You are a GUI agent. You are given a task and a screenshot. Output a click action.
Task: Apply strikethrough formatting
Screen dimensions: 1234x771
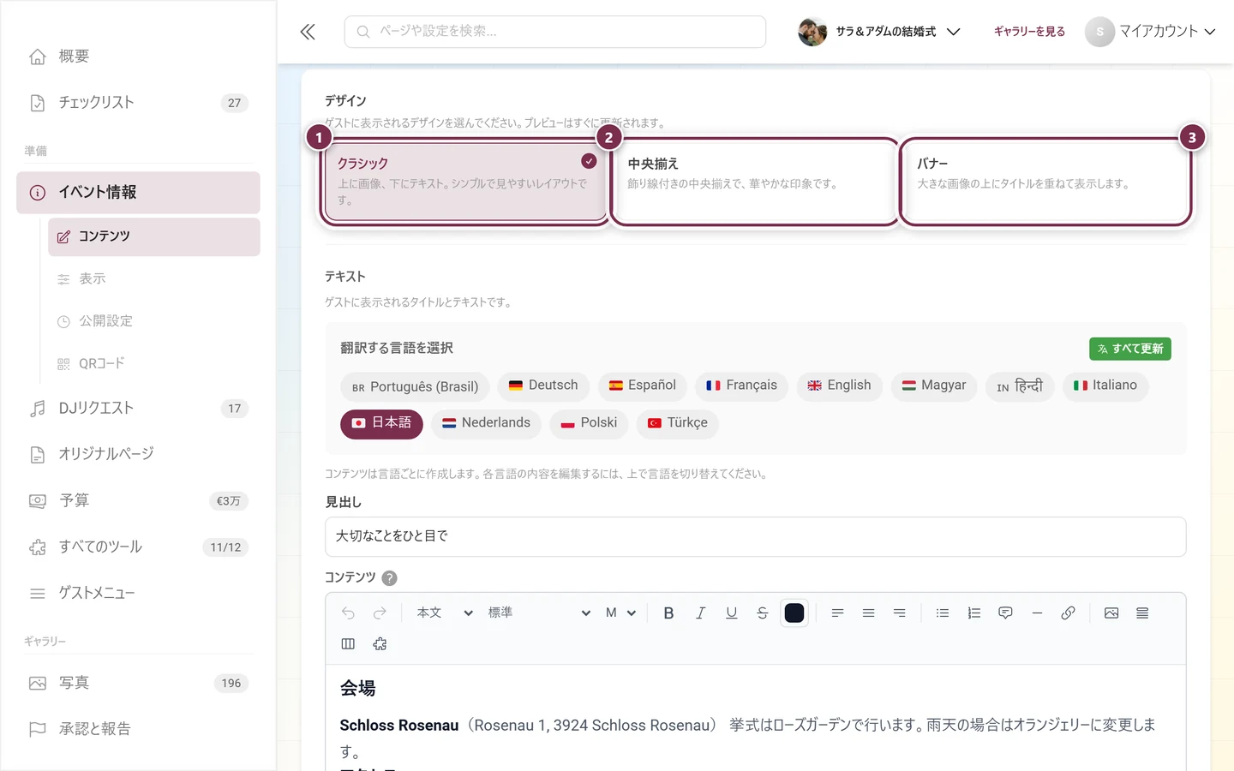point(762,613)
